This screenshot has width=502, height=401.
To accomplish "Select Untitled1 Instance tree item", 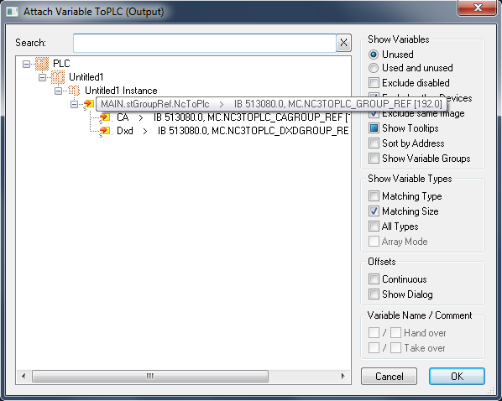I will coord(121,91).
